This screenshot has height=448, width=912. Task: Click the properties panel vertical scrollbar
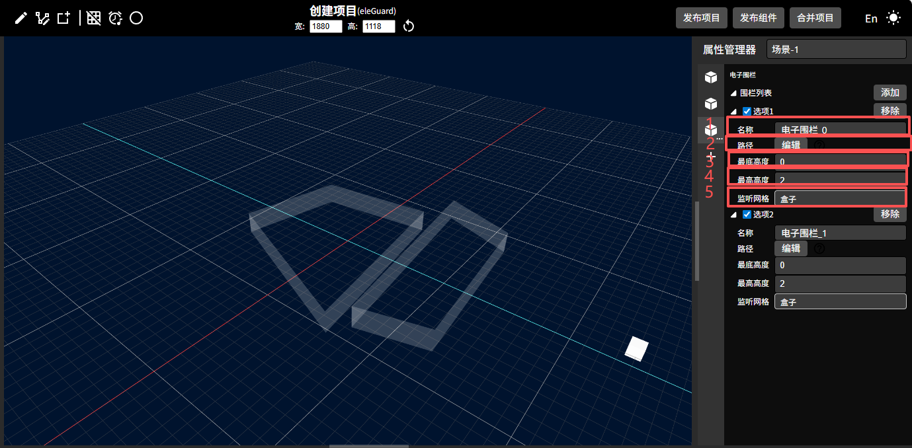click(x=696, y=241)
